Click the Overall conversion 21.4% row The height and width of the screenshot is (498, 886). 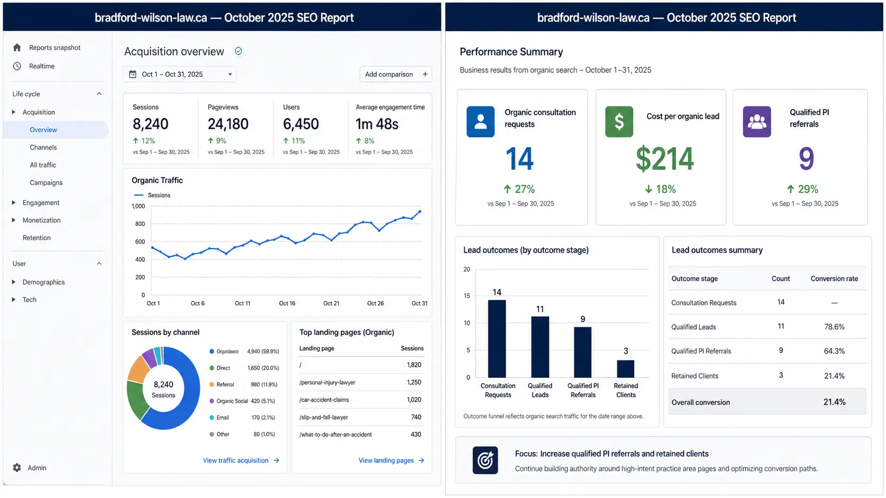click(767, 402)
